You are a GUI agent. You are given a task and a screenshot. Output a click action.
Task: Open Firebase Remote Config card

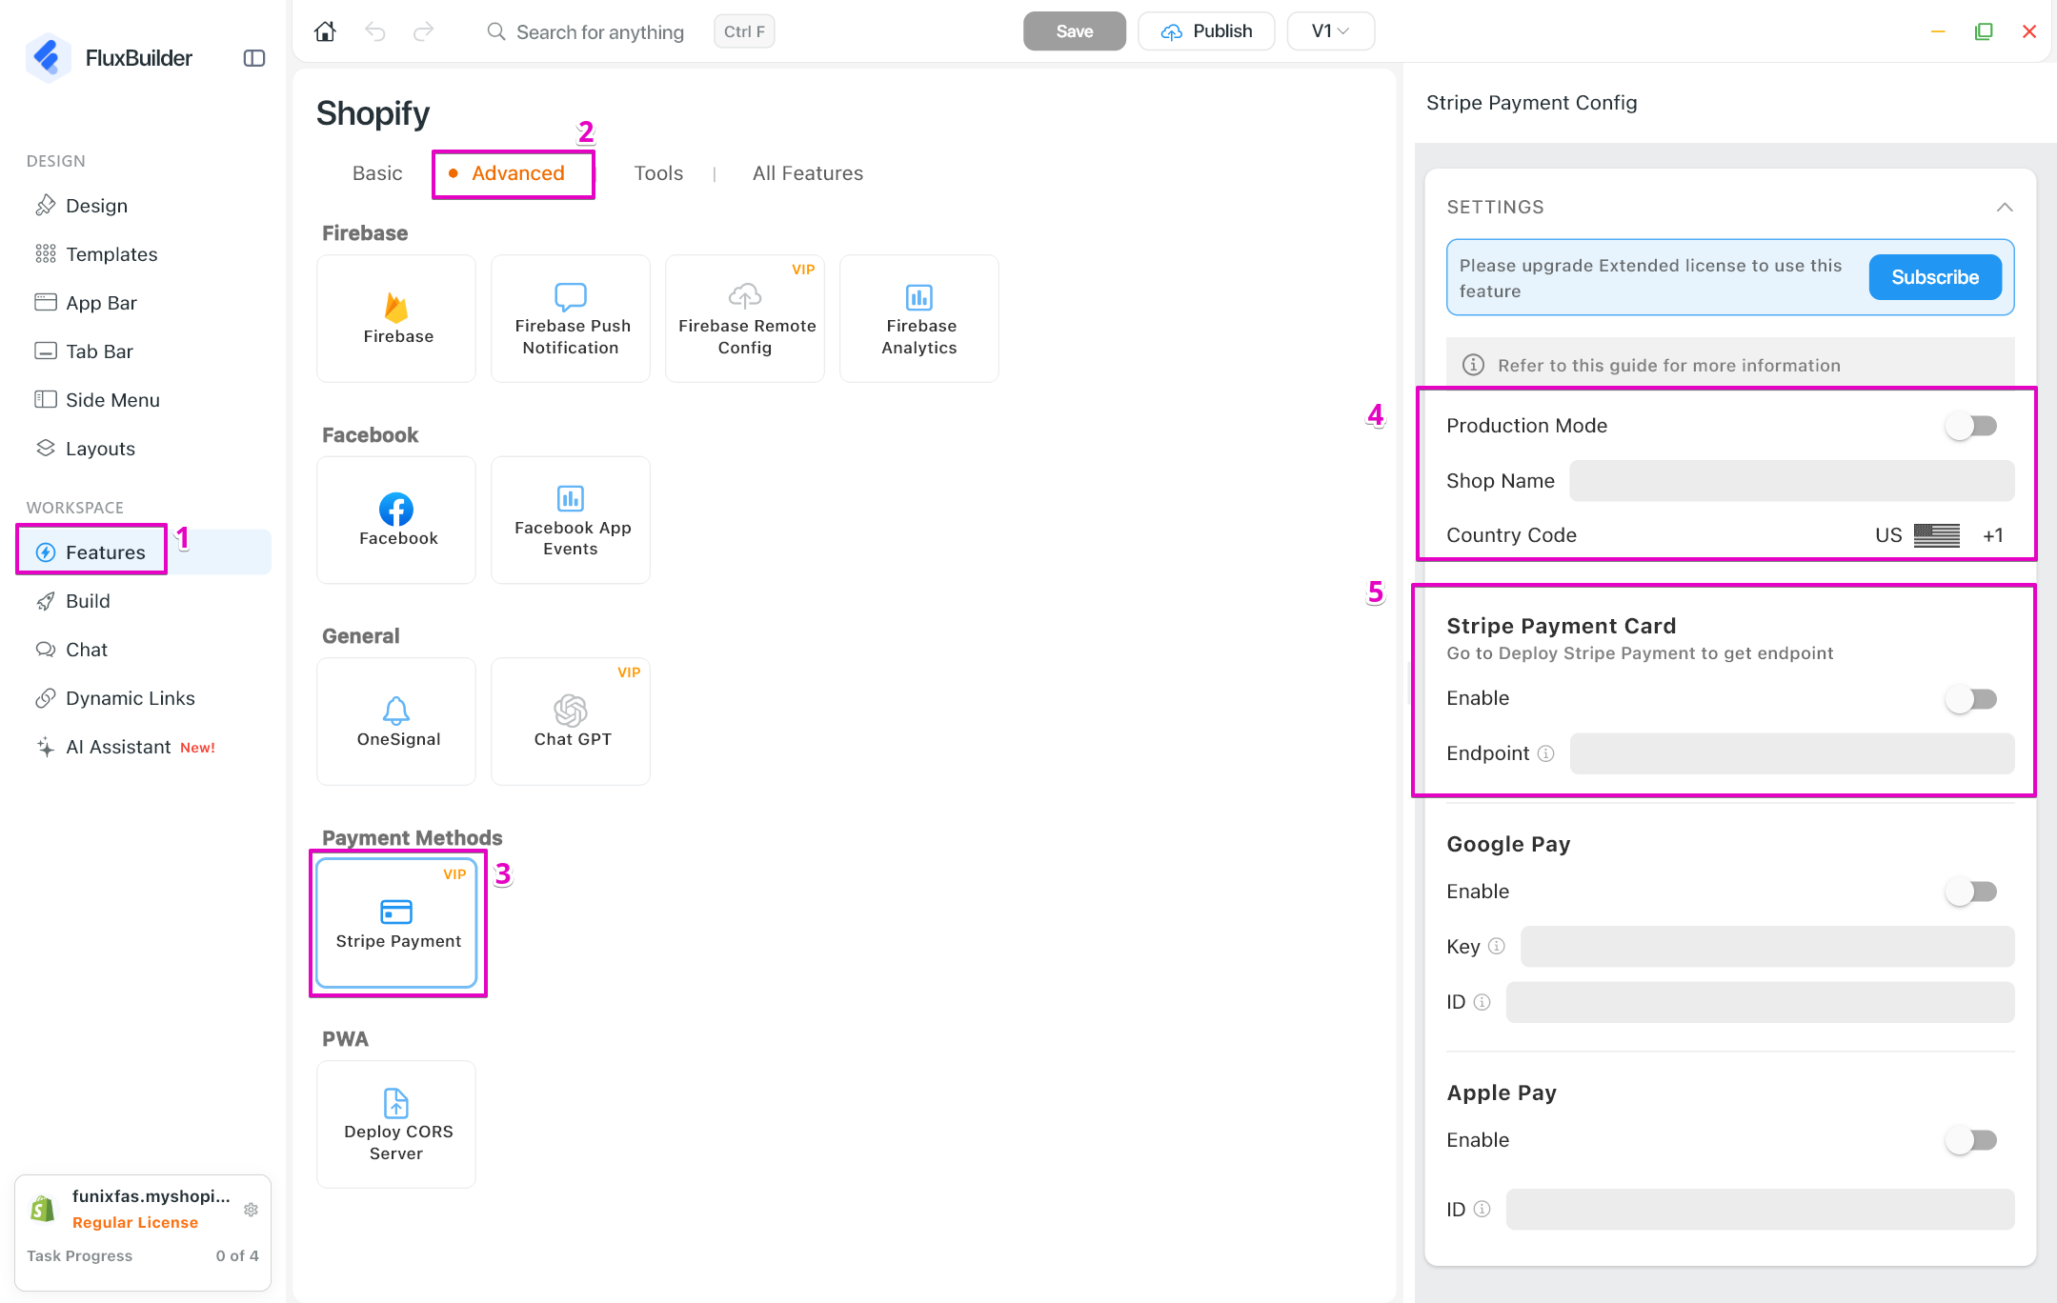tap(745, 318)
